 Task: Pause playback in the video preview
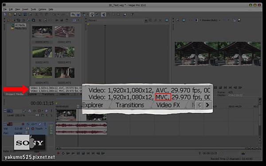click(215, 87)
